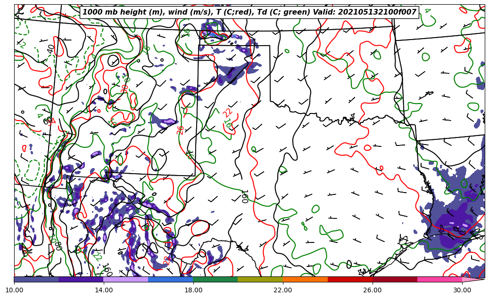Click the light pink arrow at the colorbar end
The image size is (489, 298).
pyautogui.click(x=472, y=279)
